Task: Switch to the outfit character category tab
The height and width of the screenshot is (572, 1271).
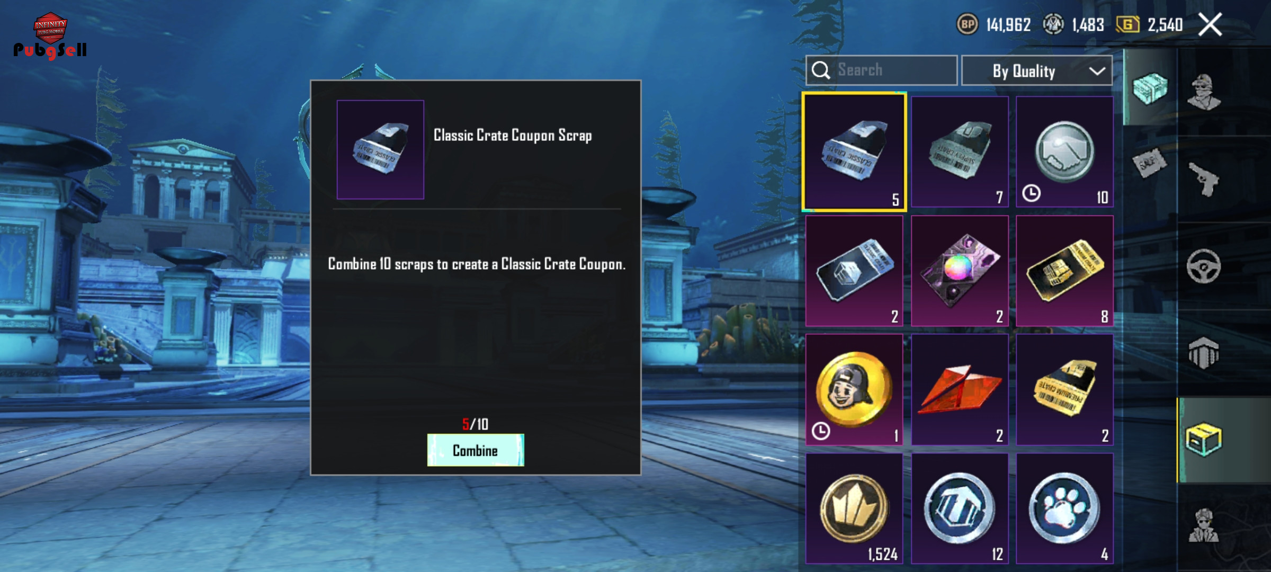Action: coord(1204,91)
